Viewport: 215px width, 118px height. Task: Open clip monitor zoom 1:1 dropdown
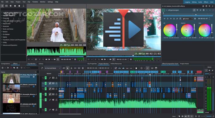pos(30,59)
